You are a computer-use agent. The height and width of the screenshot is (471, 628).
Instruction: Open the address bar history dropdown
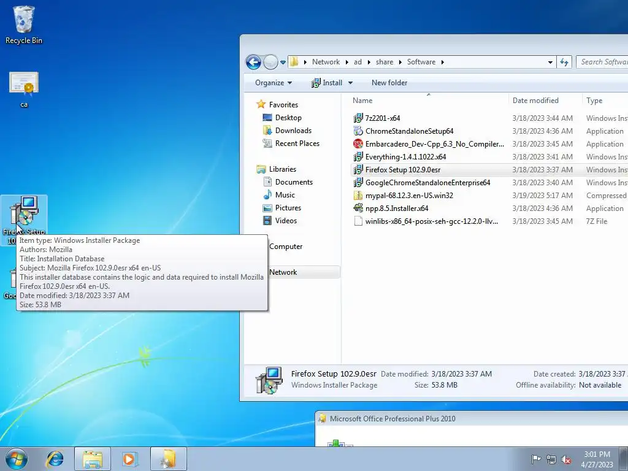click(550, 62)
